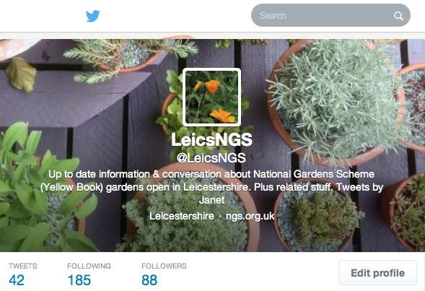The height and width of the screenshot is (291, 425).
Task: Open the Followers tab showing 88
Action: pos(164,274)
